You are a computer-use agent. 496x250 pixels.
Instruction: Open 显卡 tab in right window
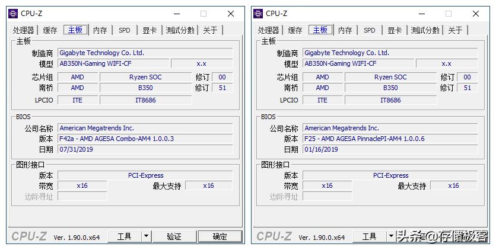click(x=395, y=30)
